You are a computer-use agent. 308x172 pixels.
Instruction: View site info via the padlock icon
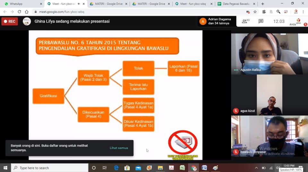(36, 12)
